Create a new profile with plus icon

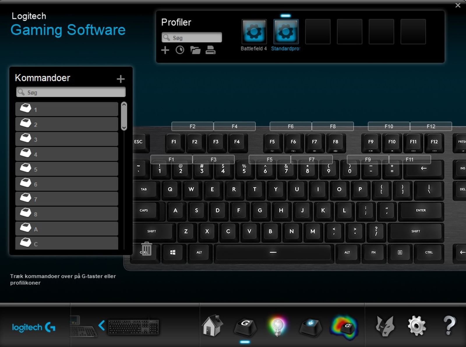pos(165,50)
